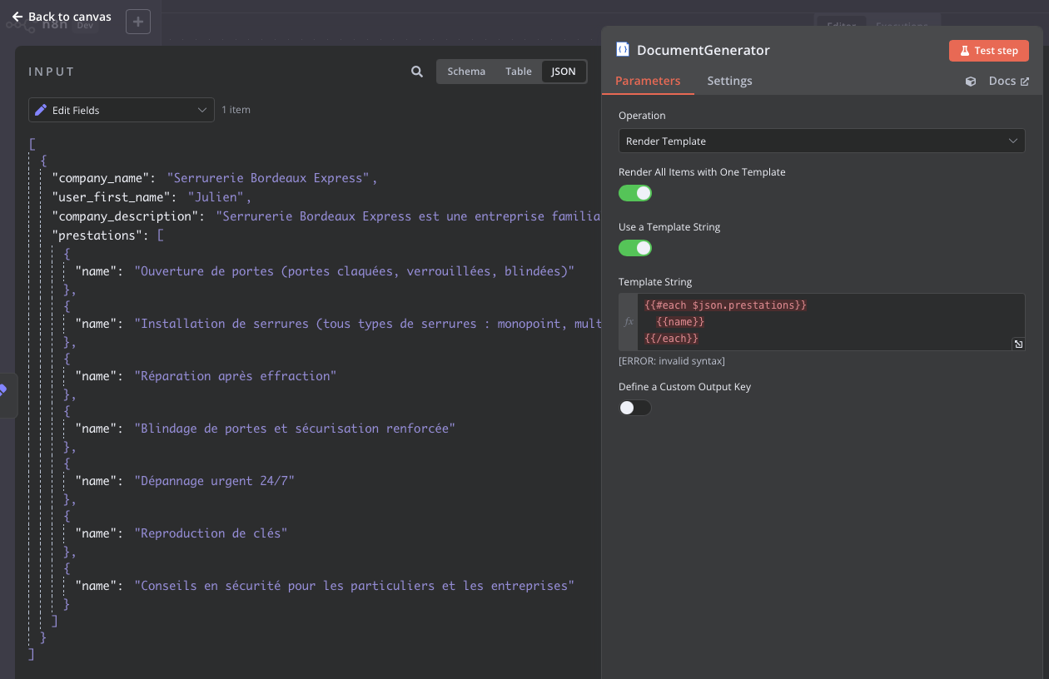
Task: Click the purple tag icon on left edge
Action: 3,390
